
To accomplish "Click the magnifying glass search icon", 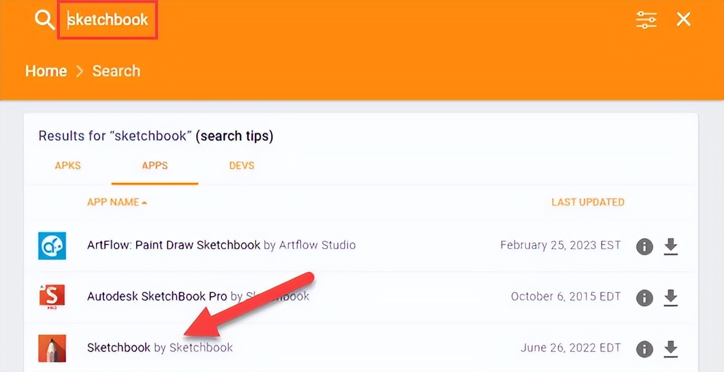I will 43,19.
